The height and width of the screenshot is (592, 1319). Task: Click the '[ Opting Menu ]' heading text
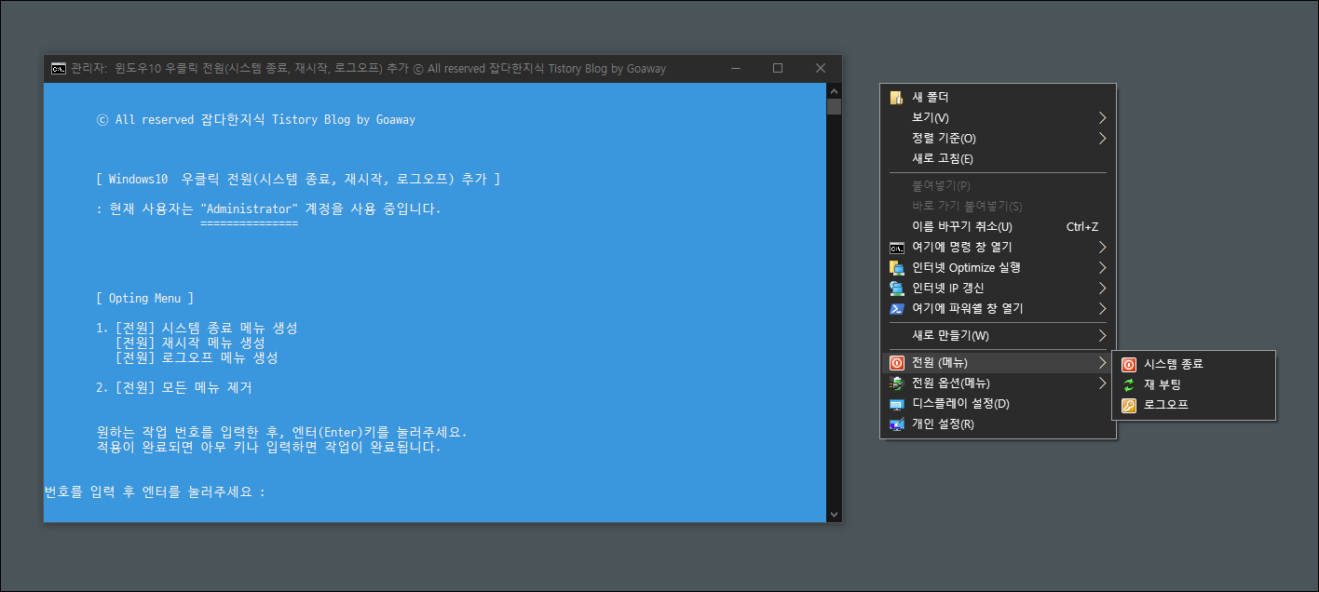(145, 299)
